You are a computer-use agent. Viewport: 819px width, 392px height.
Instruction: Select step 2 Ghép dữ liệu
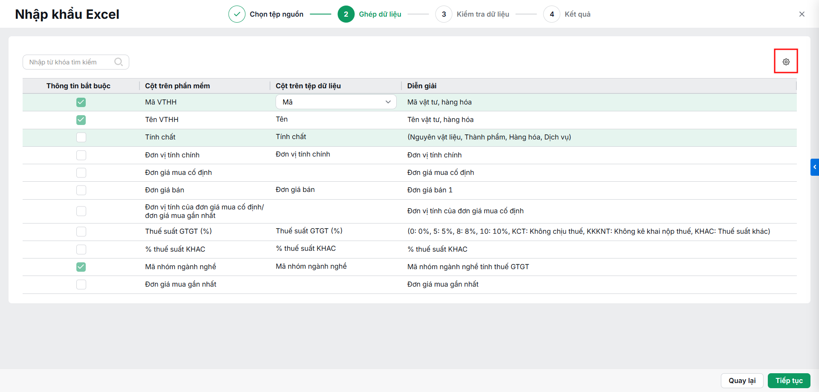(x=369, y=14)
